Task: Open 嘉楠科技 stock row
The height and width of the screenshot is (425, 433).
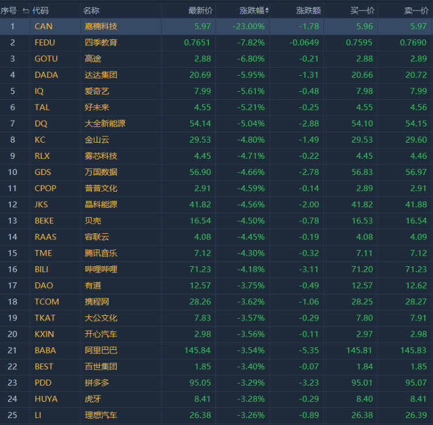Action: (x=216, y=26)
